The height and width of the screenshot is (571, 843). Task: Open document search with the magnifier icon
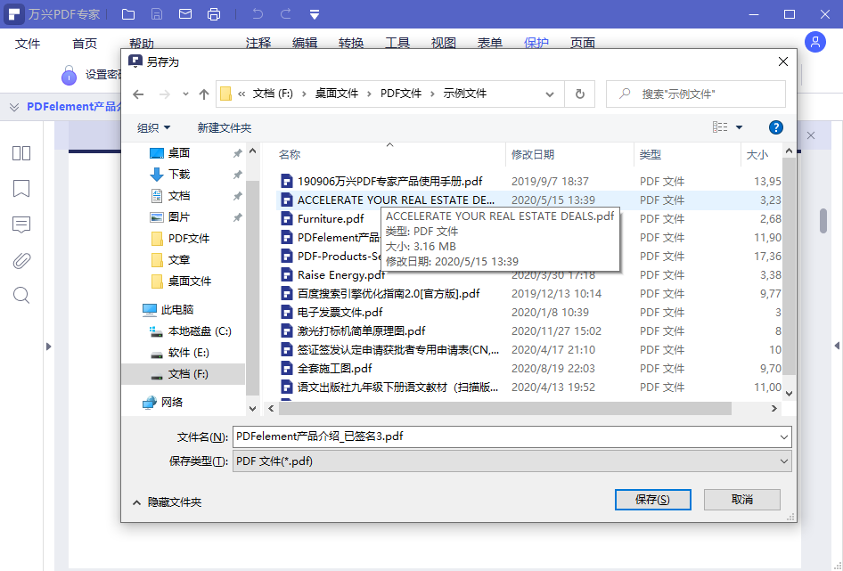pos(20,296)
